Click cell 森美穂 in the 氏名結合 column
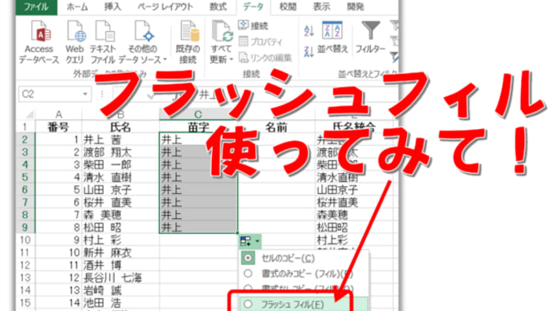Screen dimensions: 554x311 [x=354, y=215]
